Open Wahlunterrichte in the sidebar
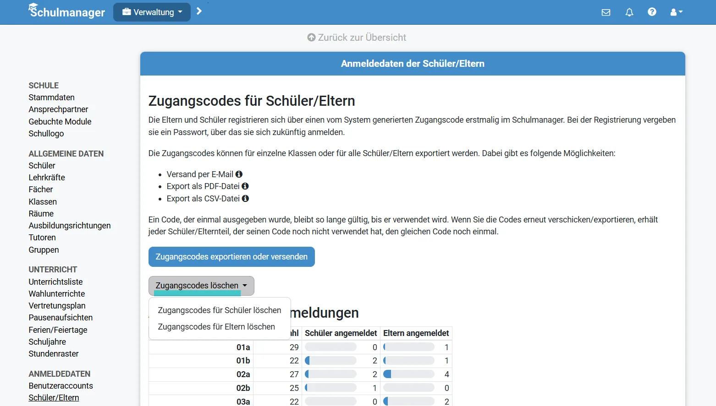 click(x=57, y=294)
